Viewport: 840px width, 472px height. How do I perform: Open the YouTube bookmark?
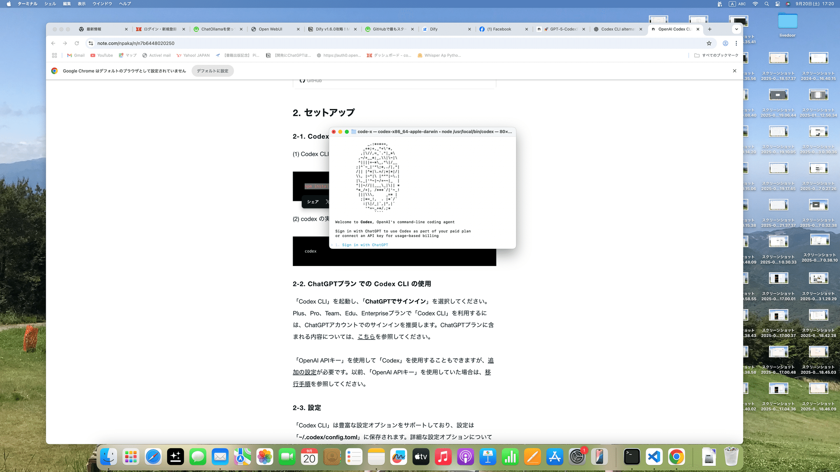pyautogui.click(x=101, y=55)
